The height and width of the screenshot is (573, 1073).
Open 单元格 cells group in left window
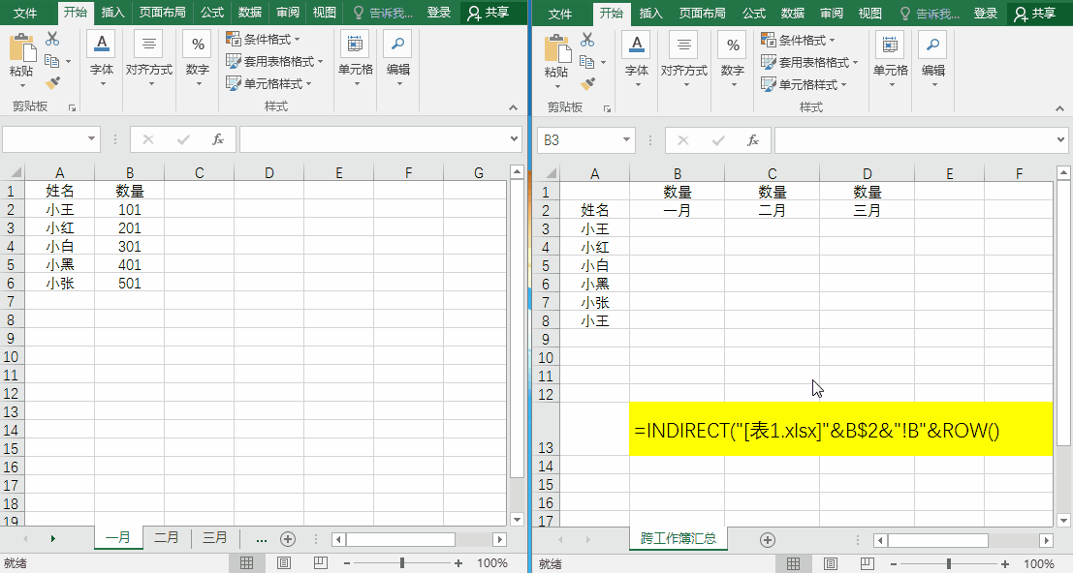355,59
